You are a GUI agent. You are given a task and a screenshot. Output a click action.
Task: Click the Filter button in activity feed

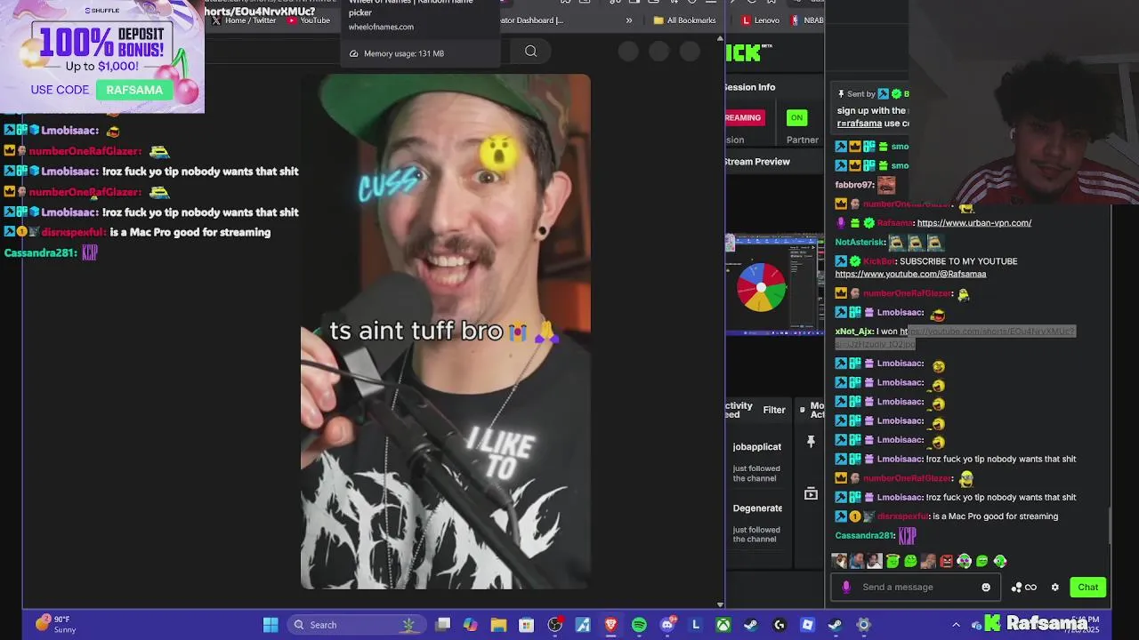[774, 410]
